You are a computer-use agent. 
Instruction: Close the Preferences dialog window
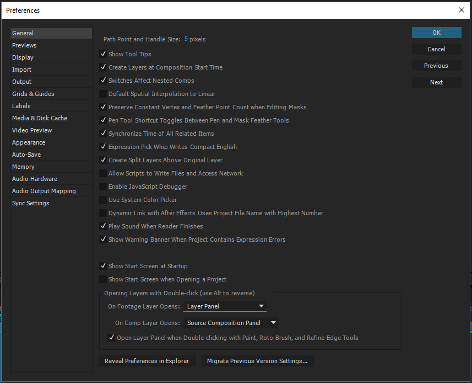tap(461, 10)
